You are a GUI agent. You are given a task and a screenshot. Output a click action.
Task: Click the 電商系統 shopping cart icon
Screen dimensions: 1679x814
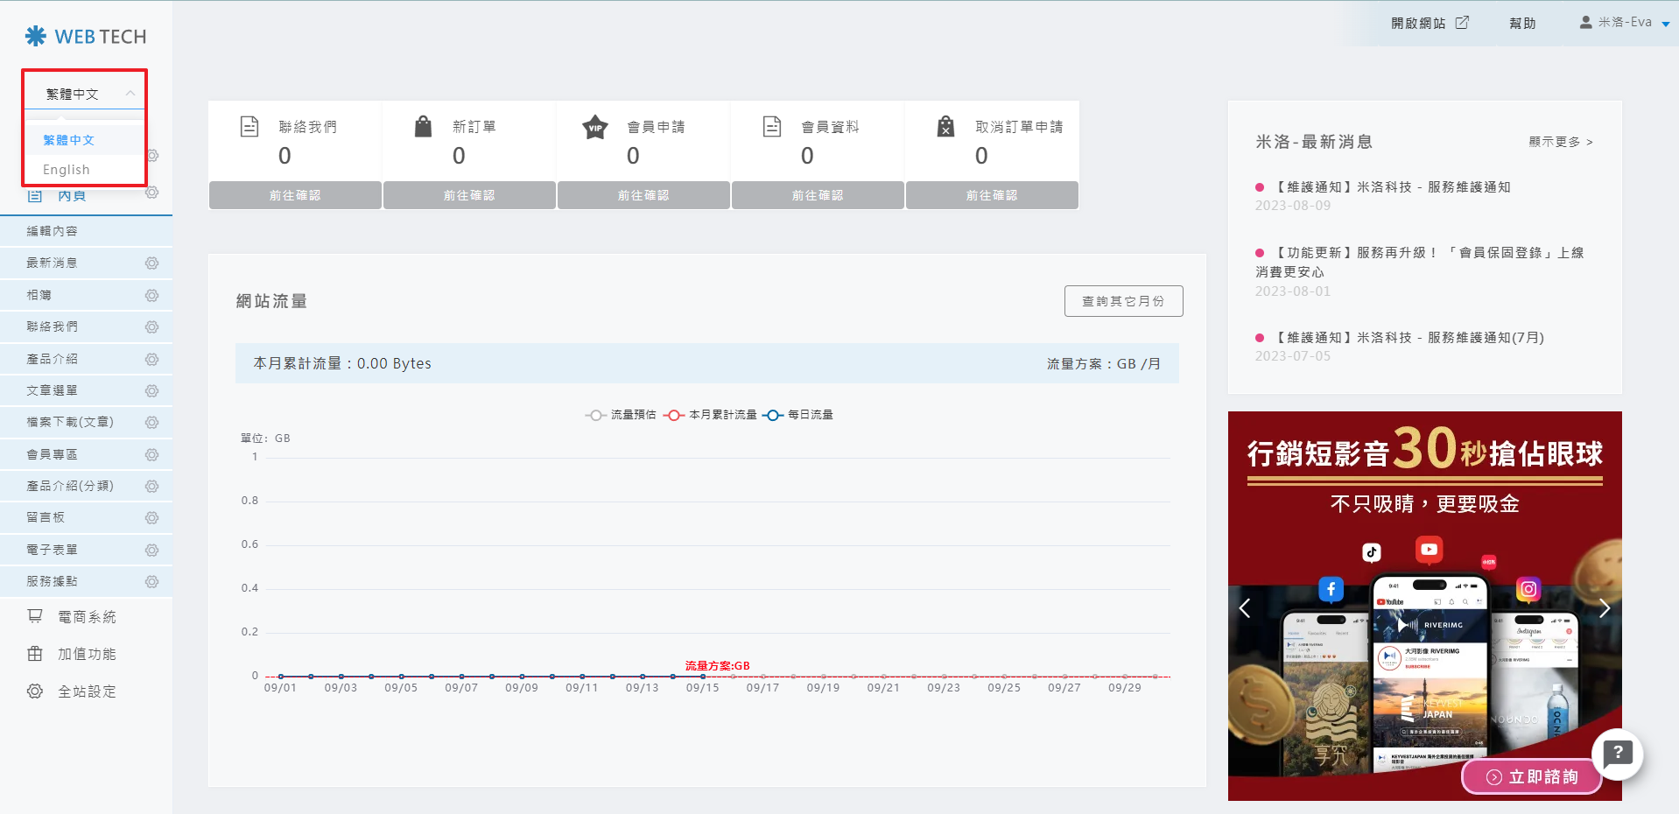point(35,617)
